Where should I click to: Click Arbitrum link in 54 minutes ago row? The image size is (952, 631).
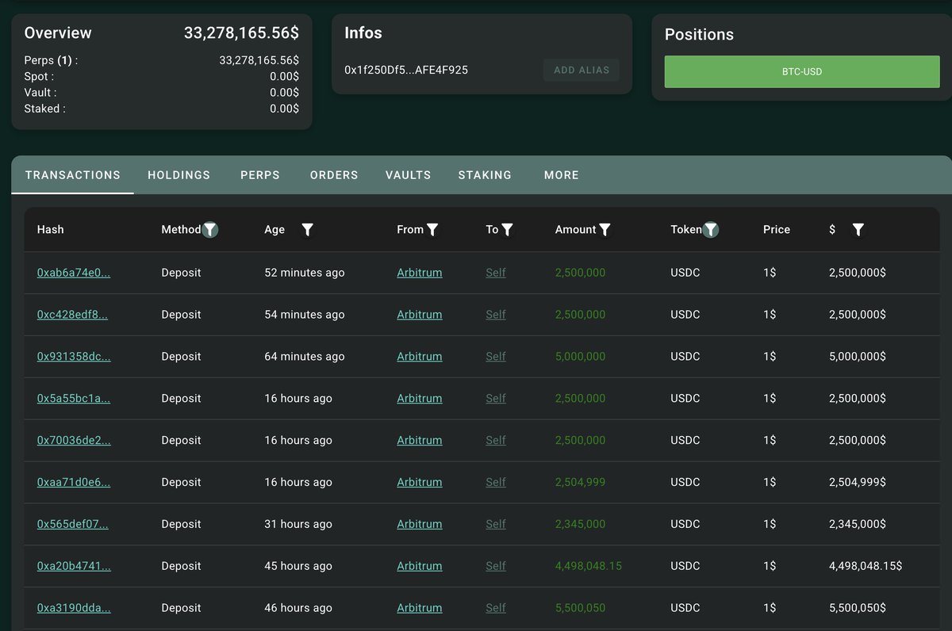420,315
